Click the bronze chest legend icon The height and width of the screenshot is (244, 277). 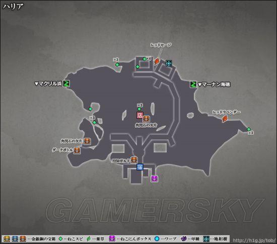tap(23, 239)
